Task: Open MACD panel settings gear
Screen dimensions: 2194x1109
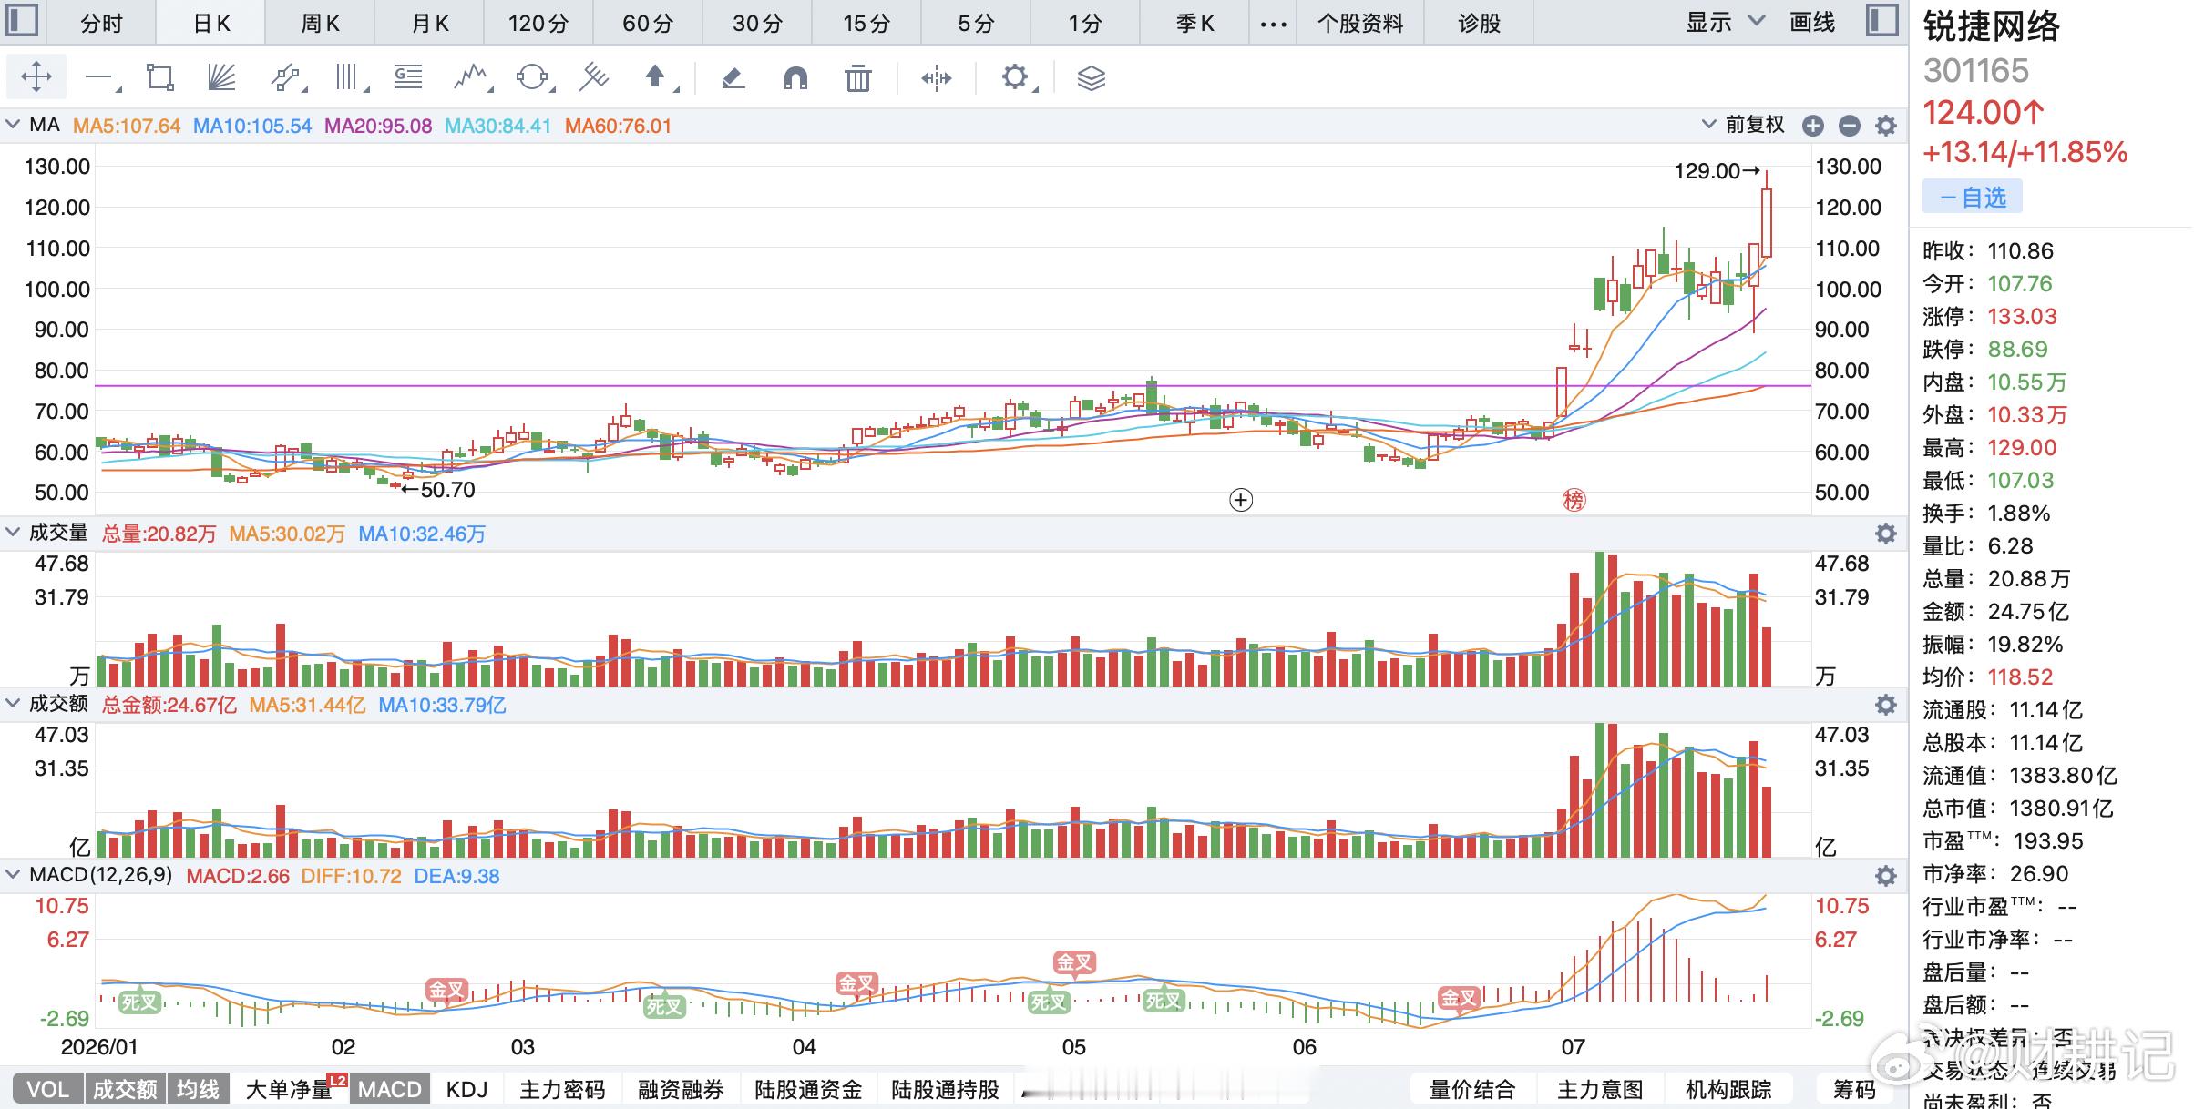Action: point(1885,876)
